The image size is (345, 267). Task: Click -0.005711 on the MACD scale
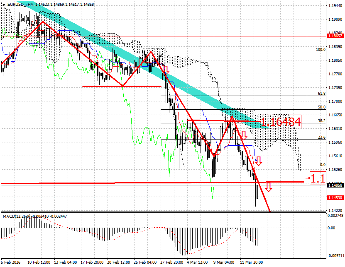(335, 256)
